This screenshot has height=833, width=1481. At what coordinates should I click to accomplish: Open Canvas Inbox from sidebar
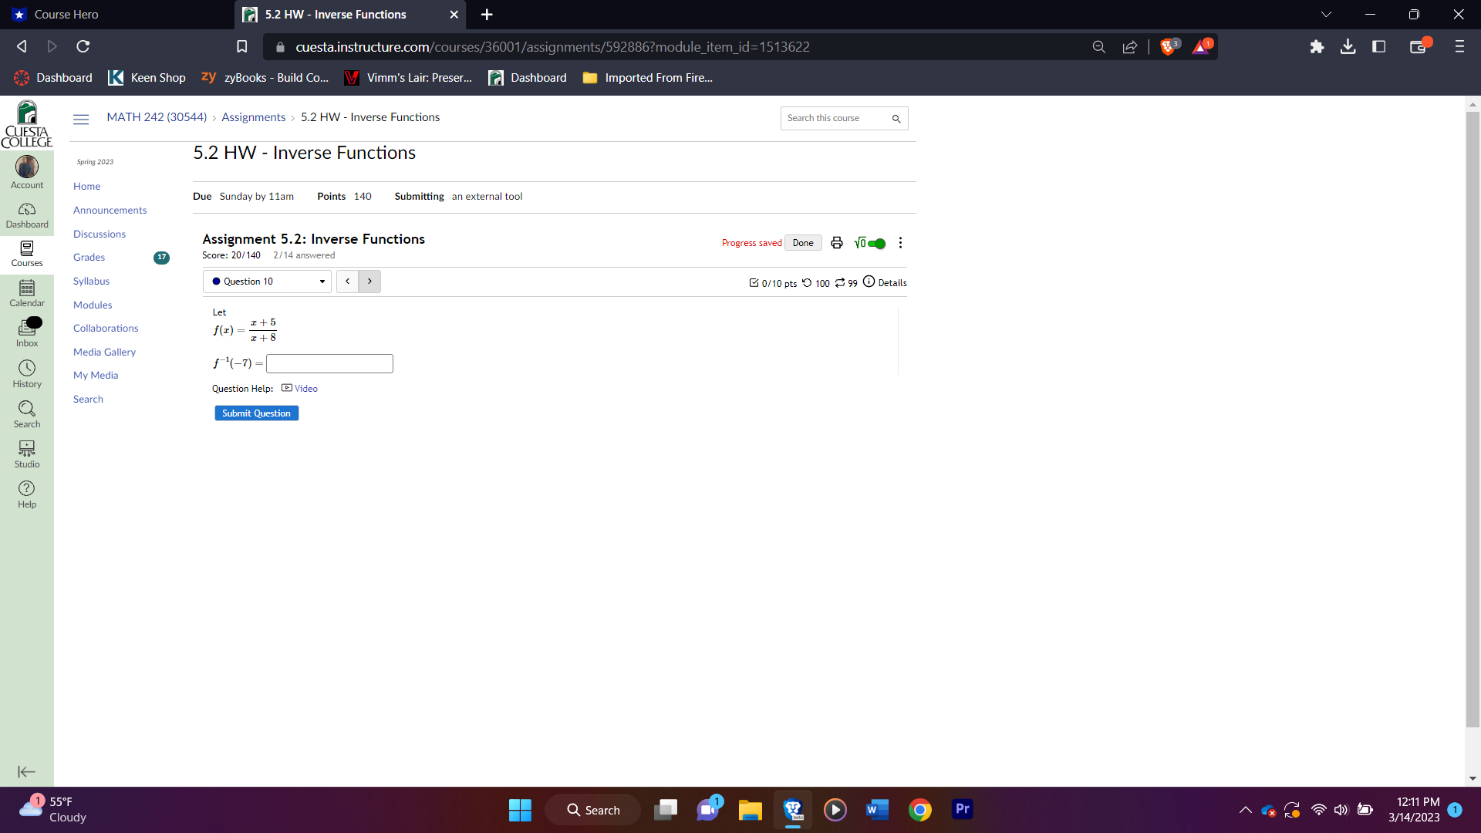point(27,333)
